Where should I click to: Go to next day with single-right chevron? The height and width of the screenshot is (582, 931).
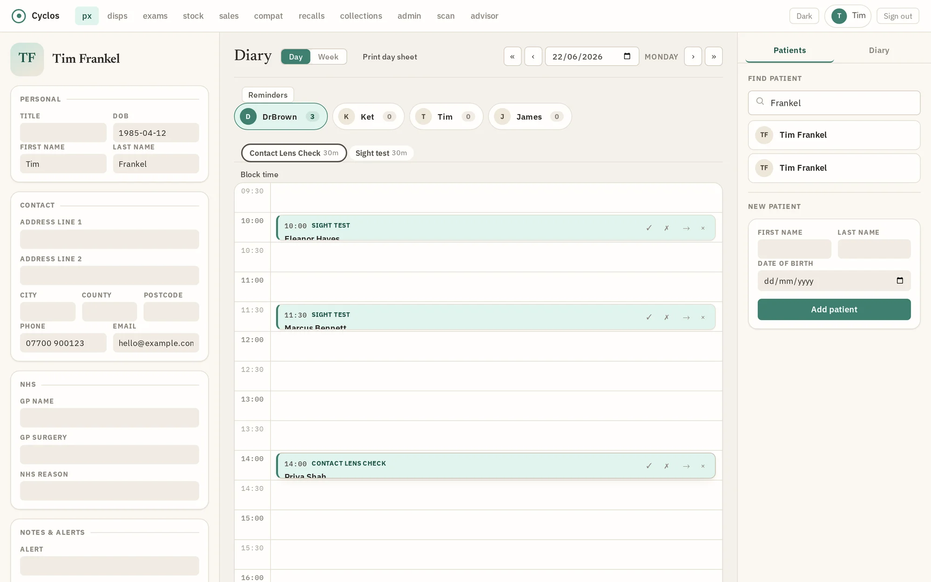coord(693,56)
